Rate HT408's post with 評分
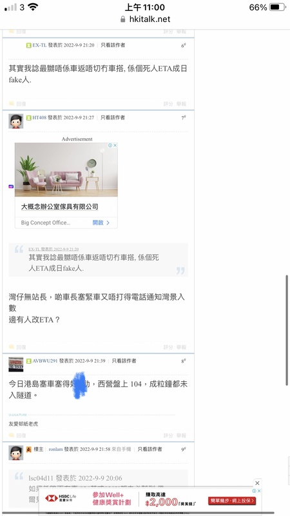This screenshot has height=516, width=290. [x=168, y=347]
